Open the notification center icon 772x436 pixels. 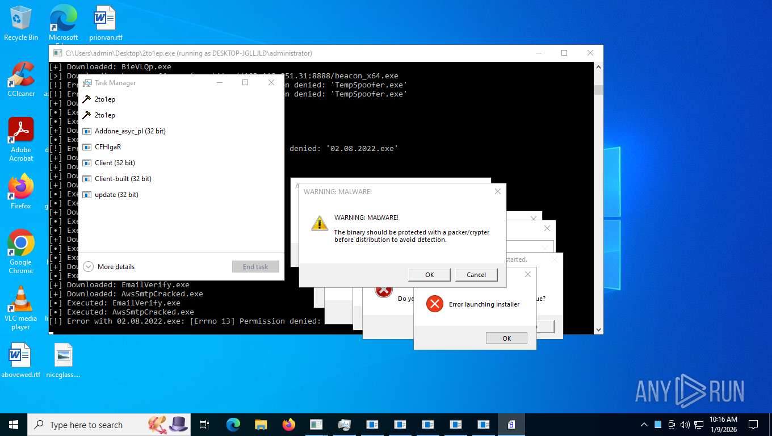pyautogui.click(x=753, y=425)
